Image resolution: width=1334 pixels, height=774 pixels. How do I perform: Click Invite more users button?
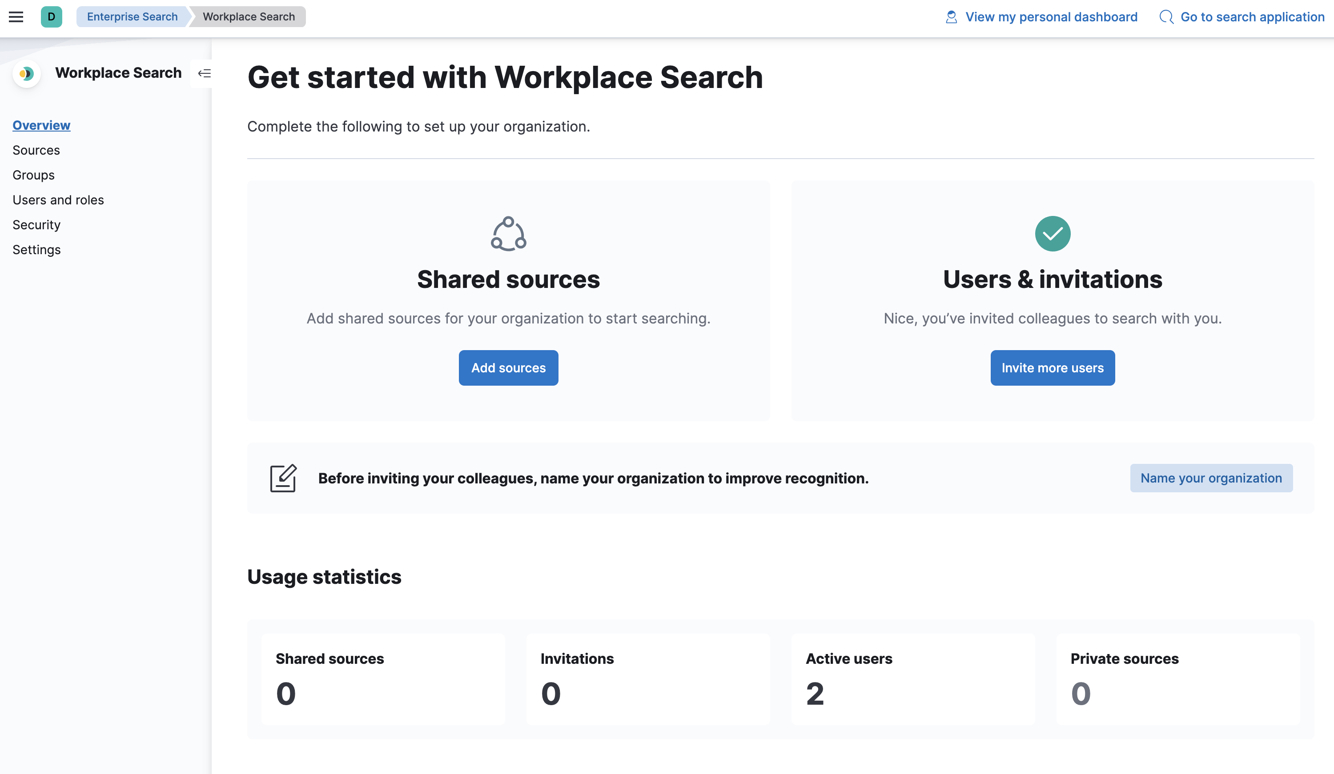[1053, 368]
